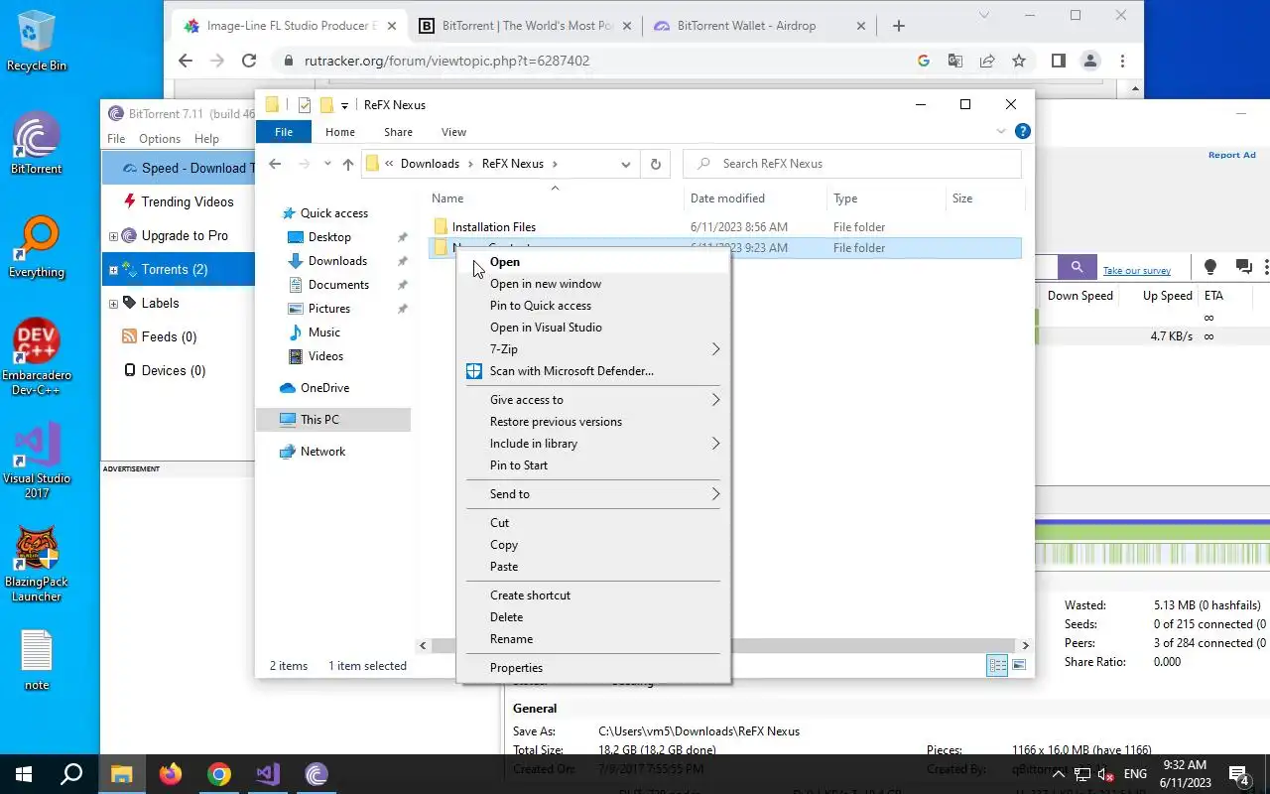Open Trending Videos in BitTorrent sidebar
1270x794 pixels.
(x=187, y=201)
